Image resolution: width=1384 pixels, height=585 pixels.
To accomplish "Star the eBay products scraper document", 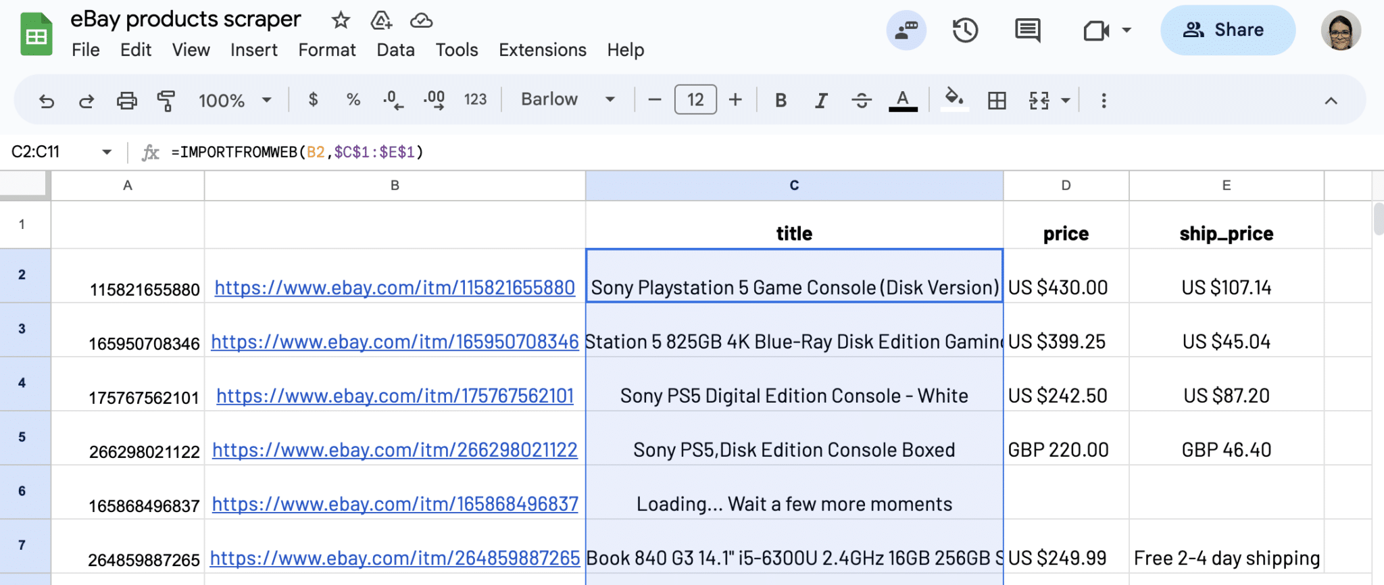I will click(x=341, y=20).
